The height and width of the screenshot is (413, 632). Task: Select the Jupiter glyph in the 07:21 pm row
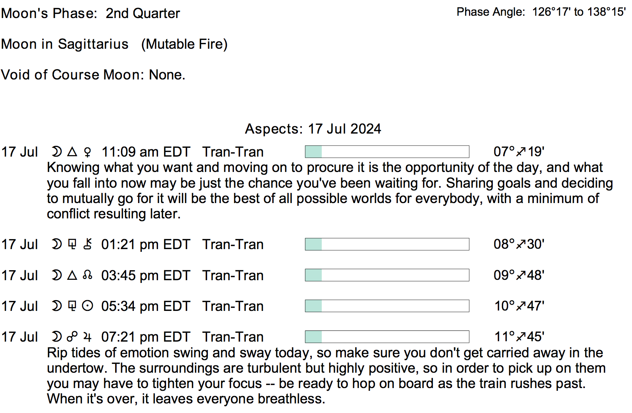point(87,337)
